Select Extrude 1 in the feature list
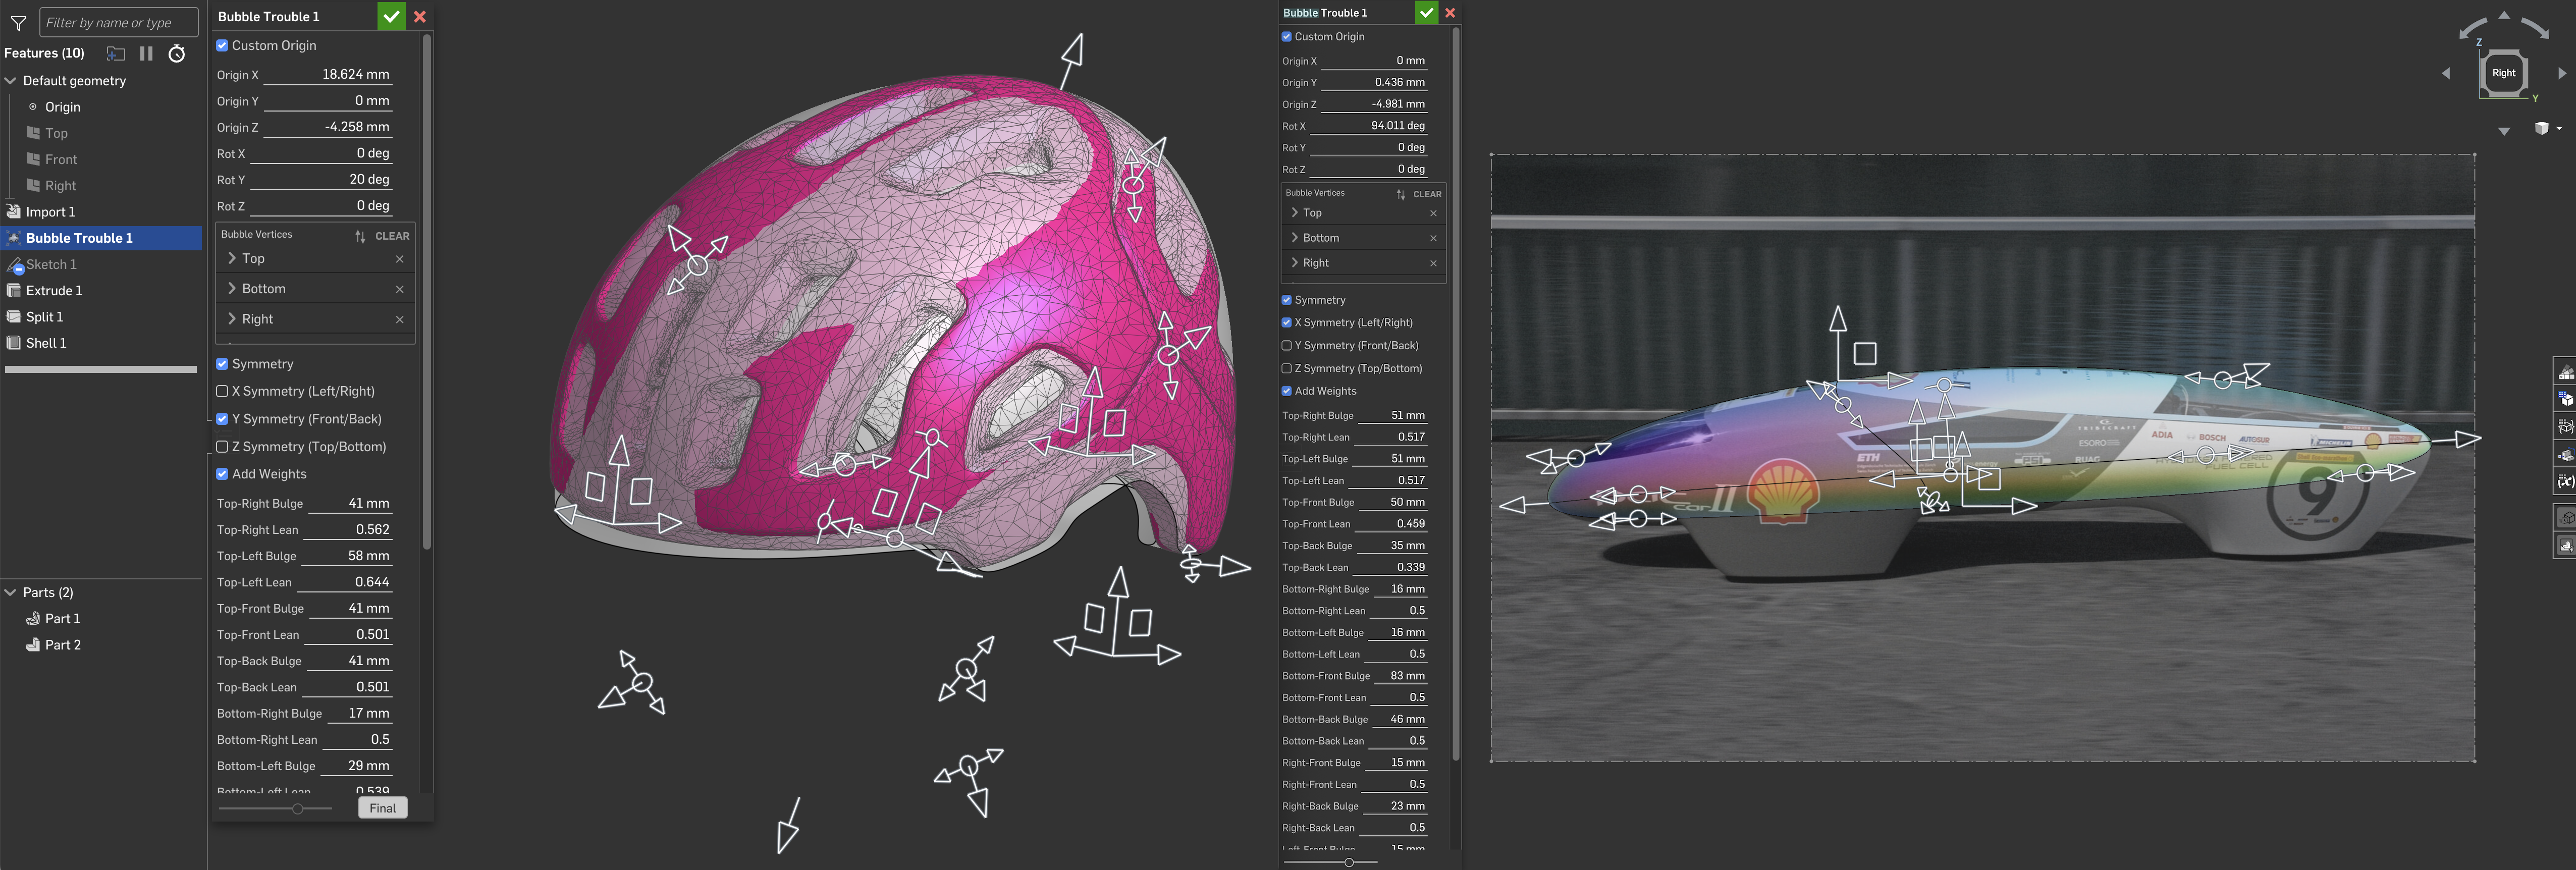The height and width of the screenshot is (870, 2576). [x=54, y=290]
